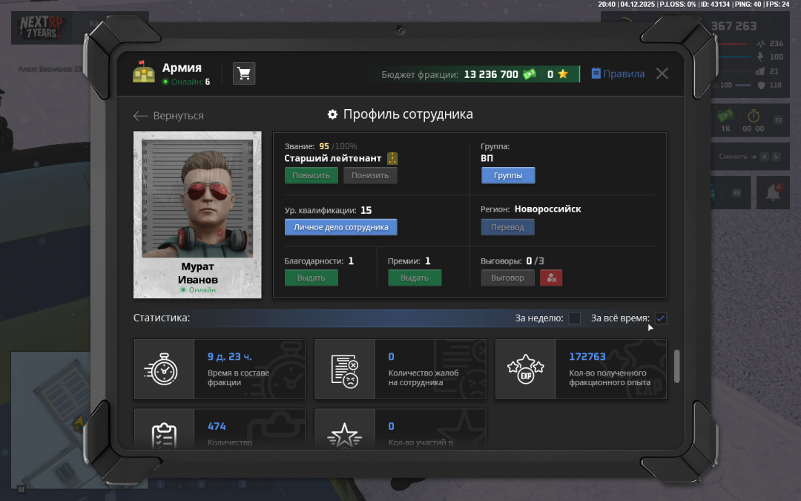The width and height of the screenshot is (801, 501).
Task: Open 'Личное дело сотрудника' personal file
Action: tap(340, 227)
